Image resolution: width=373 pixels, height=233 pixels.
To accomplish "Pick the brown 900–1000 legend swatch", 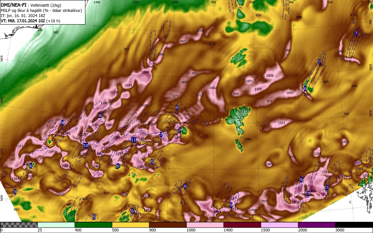I will click(168, 225).
